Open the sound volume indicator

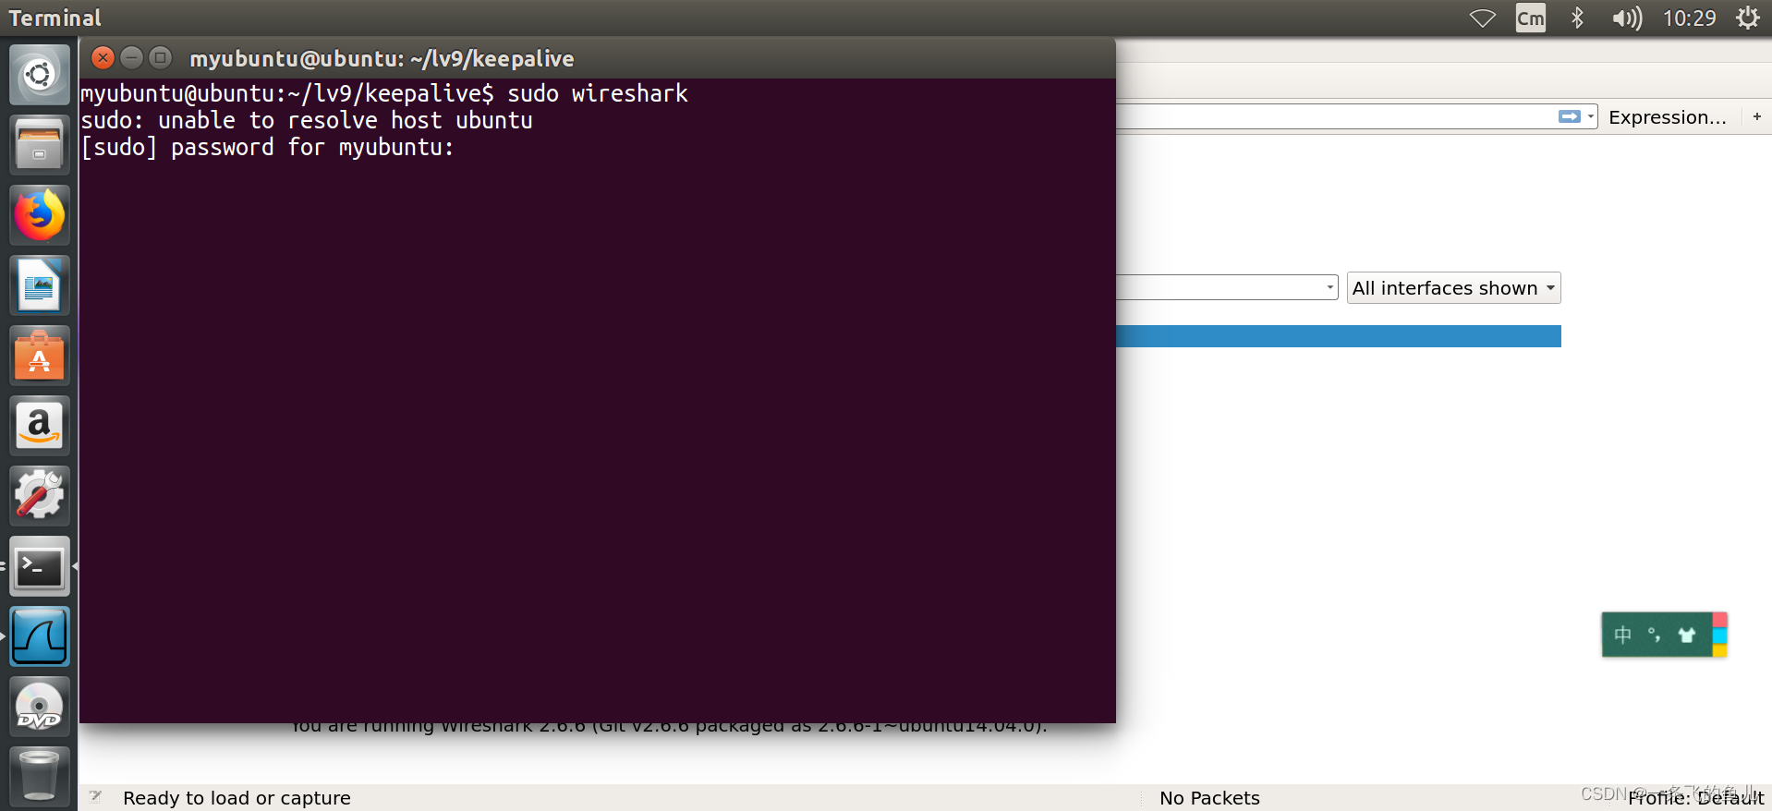coord(1627,18)
